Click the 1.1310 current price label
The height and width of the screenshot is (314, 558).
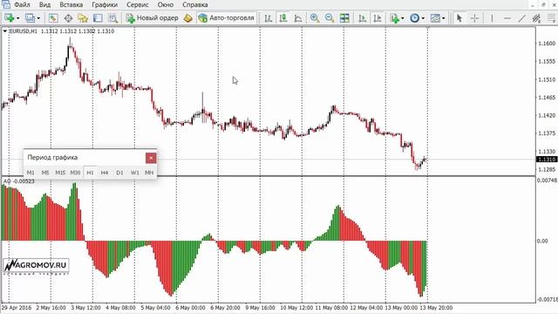click(x=547, y=160)
